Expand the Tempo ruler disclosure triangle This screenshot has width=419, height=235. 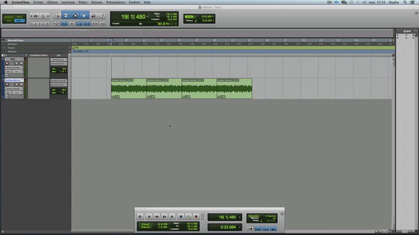click(x=4, y=48)
